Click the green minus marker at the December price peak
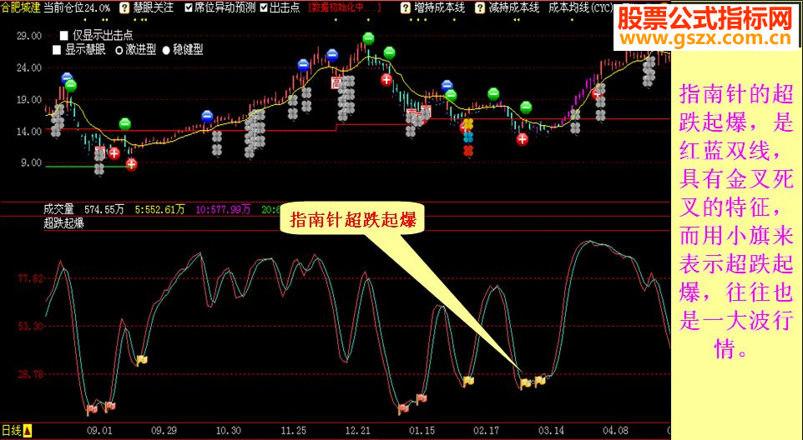 click(368, 38)
